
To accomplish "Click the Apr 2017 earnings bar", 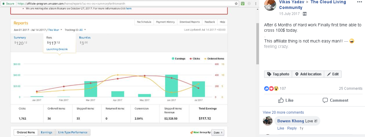I will (118, 94).
